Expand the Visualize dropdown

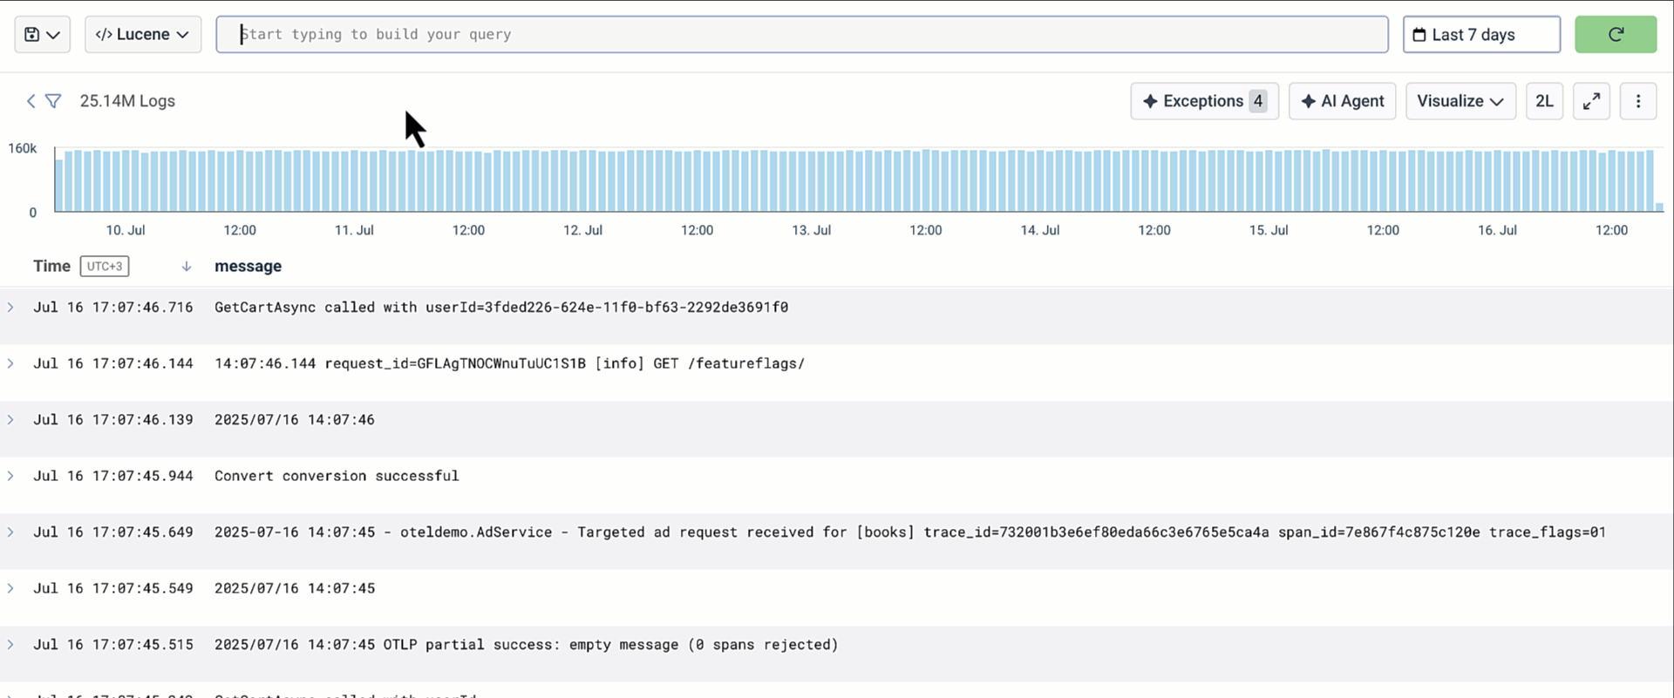(1460, 101)
